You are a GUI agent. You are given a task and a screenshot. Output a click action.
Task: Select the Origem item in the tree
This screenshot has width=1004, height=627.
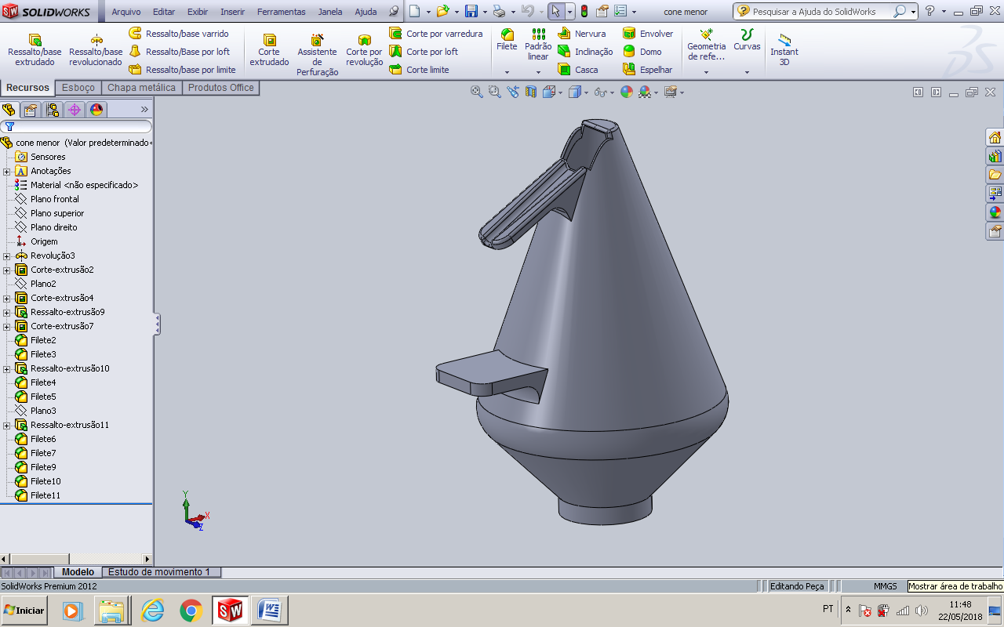click(44, 241)
